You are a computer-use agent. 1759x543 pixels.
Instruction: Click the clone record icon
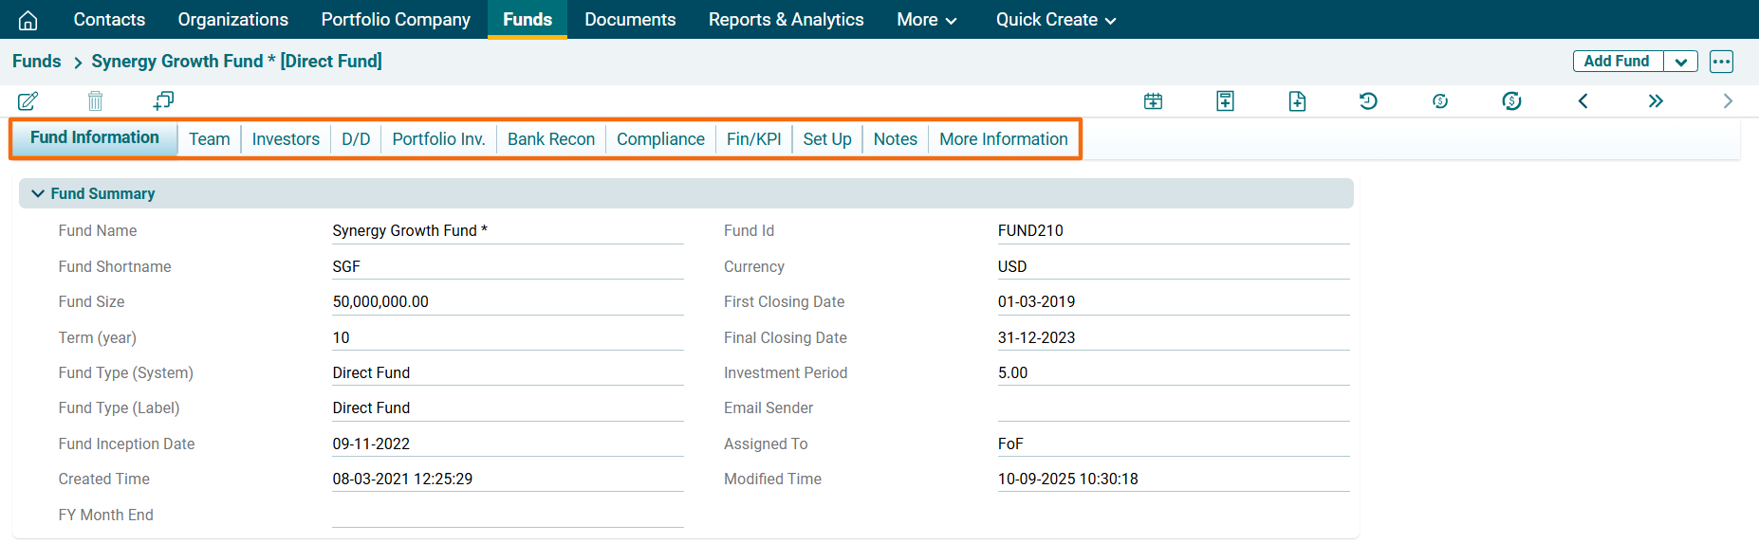(x=163, y=100)
